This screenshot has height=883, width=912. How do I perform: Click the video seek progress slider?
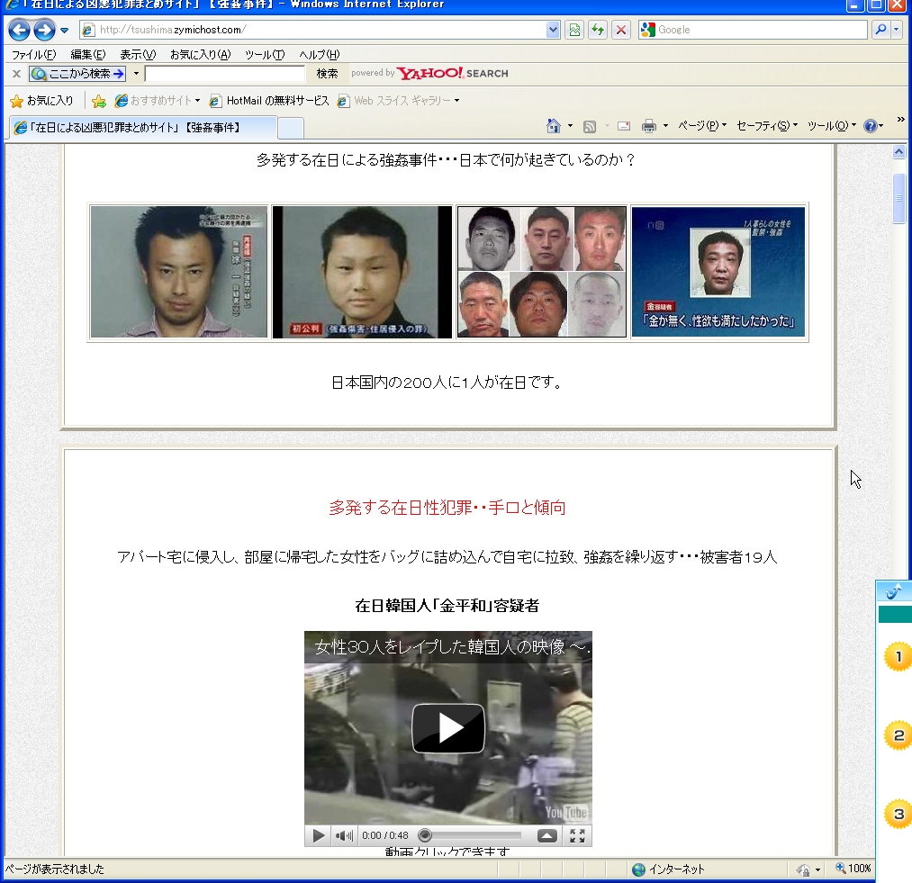(468, 836)
